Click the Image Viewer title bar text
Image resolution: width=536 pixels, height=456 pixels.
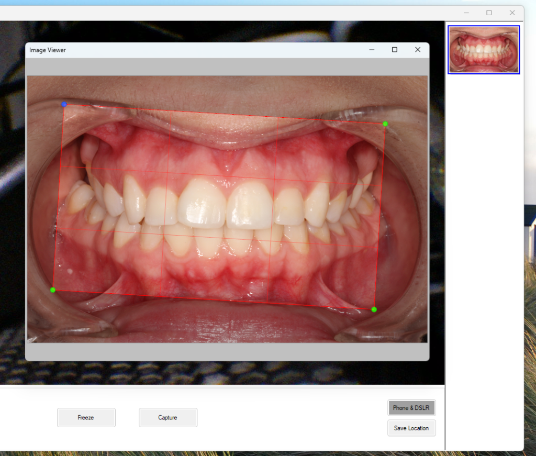coord(48,50)
